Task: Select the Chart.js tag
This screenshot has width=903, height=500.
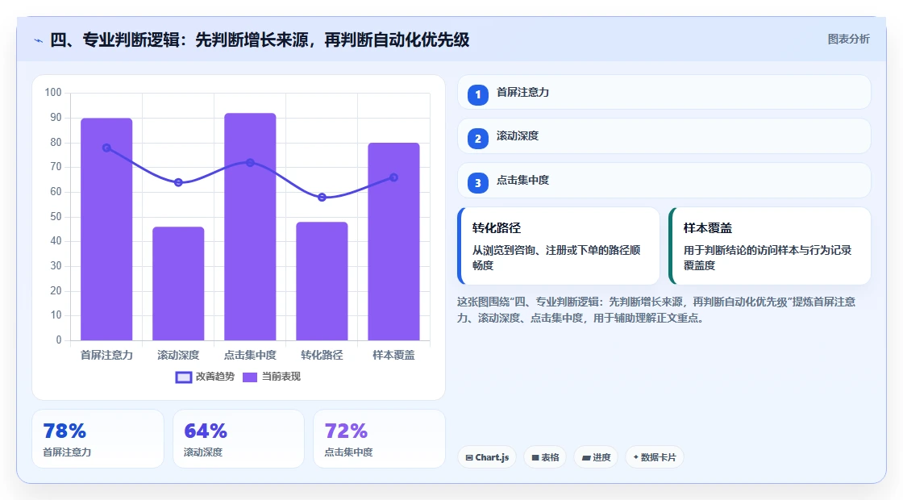Action: coord(487,457)
